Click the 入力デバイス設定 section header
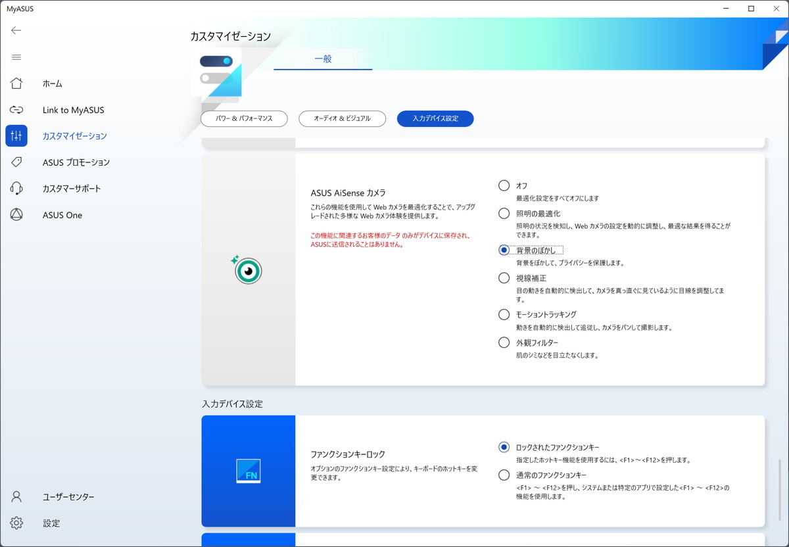 [x=232, y=404]
